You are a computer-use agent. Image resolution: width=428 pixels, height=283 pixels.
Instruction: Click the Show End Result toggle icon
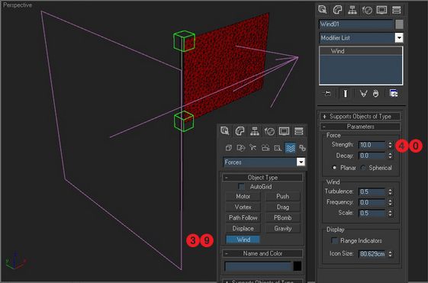pos(346,94)
